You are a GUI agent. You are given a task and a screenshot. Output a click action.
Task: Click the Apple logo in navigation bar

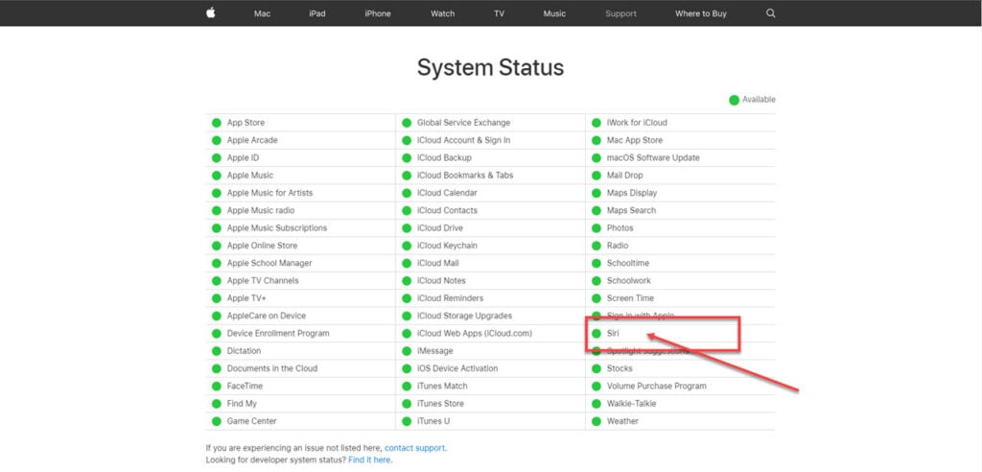210,12
